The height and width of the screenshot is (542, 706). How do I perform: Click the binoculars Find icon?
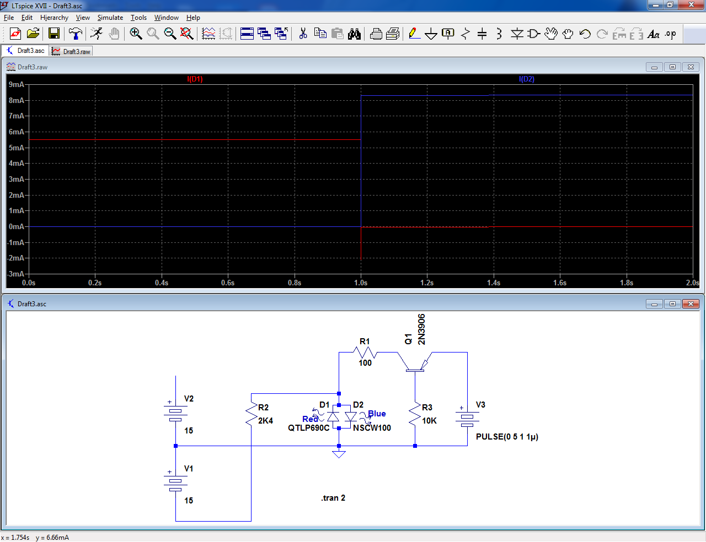coord(355,34)
